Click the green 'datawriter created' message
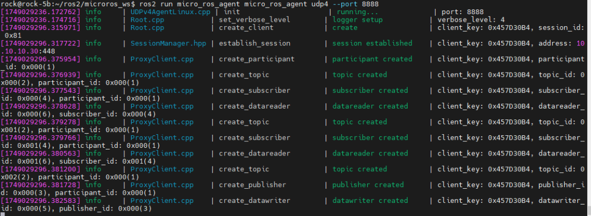 [x=370, y=201]
